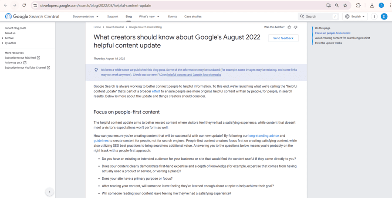Open the 'guidelines' link

click(101, 141)
